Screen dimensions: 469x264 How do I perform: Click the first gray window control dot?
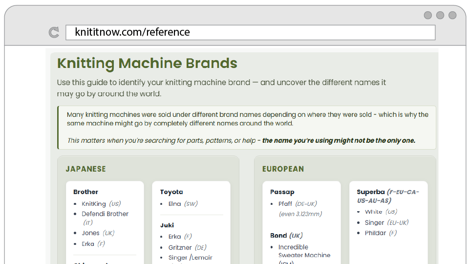428,15
